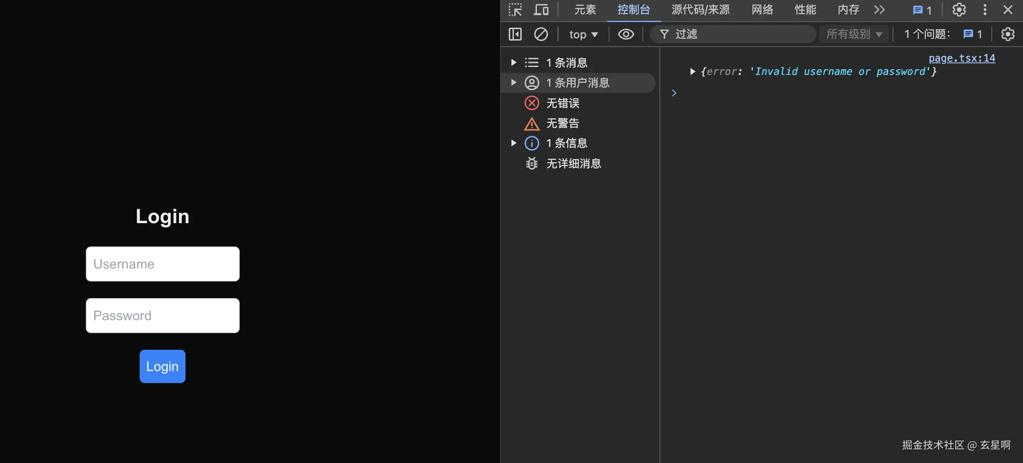This screenshot has width=1023, height=463.
Task: Open the 所有级别 log level dropdown
Action: (x=853, y=34)
